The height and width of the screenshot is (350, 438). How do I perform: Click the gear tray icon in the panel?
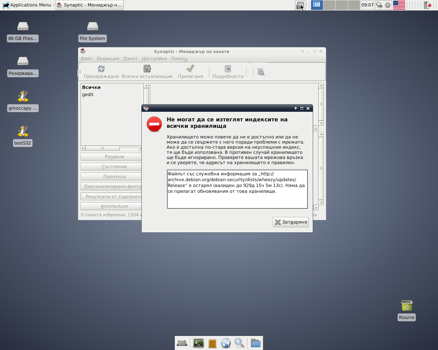388,5
